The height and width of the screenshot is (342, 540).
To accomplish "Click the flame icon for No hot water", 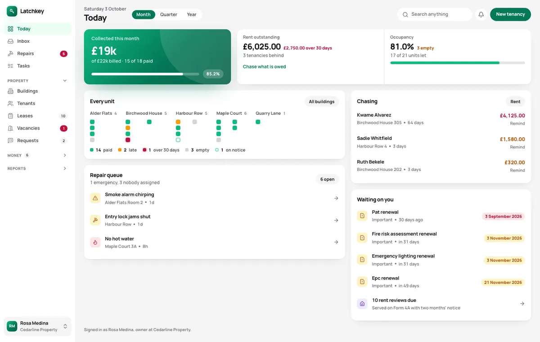I will pos(95,242).
